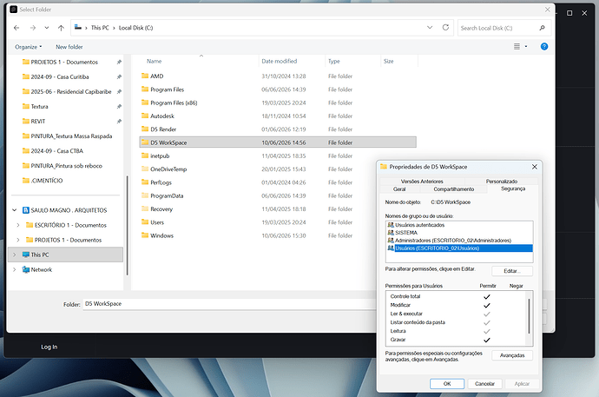The width and height of the screenshot is (599, 397).
Task: Open the recent locations chevron
Action: tap(47, 28)
